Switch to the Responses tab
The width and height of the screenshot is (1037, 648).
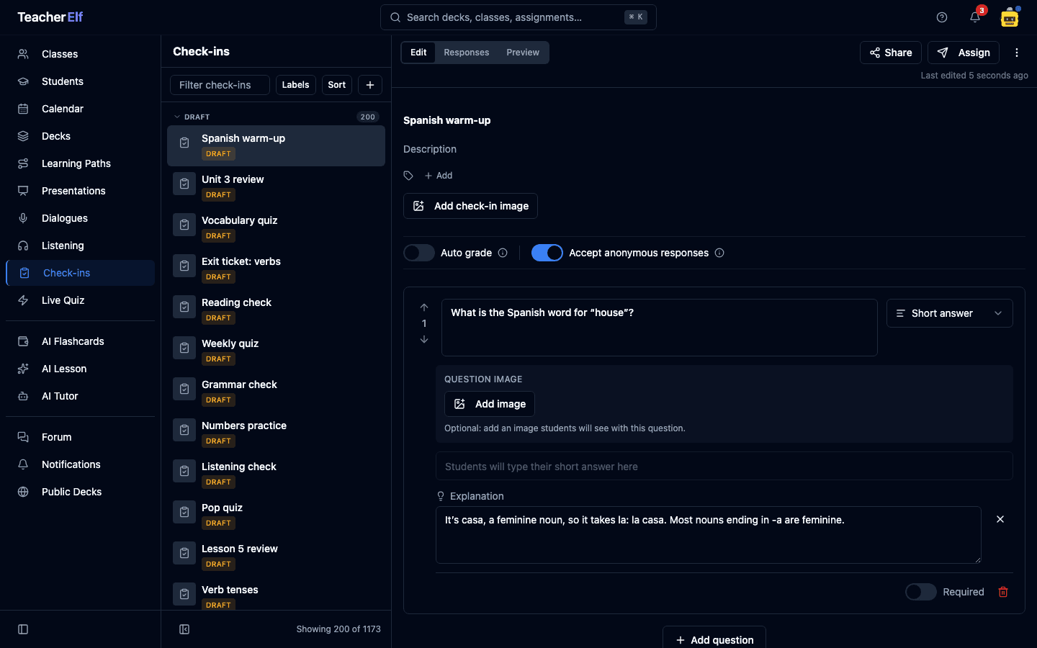[467, 53]
